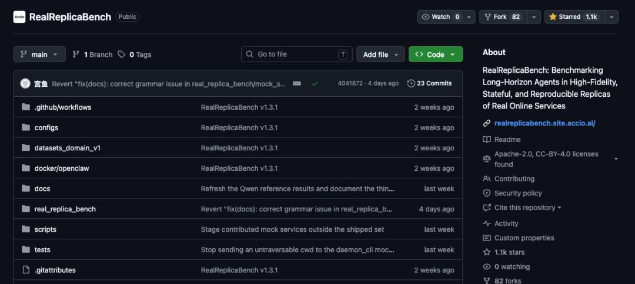Open the docs folder

pos(42,189)
